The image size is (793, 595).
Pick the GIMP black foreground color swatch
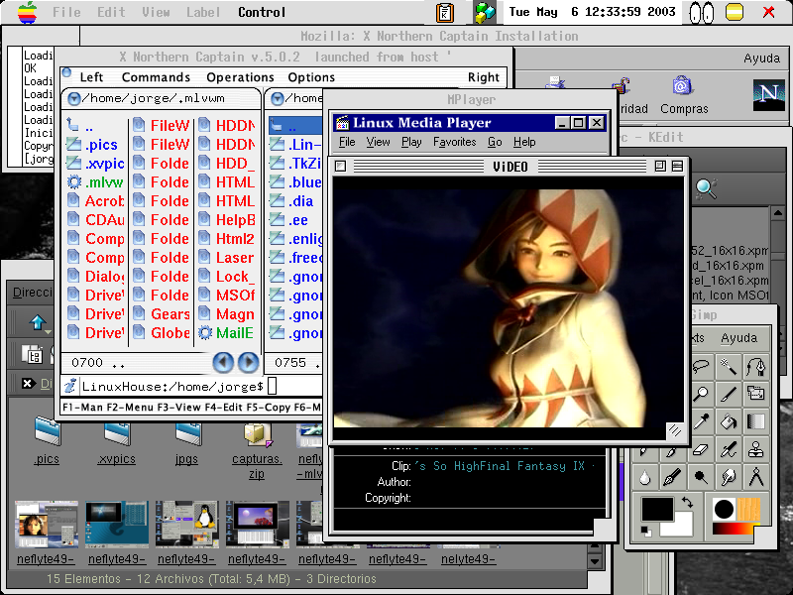tap(657, 509)
